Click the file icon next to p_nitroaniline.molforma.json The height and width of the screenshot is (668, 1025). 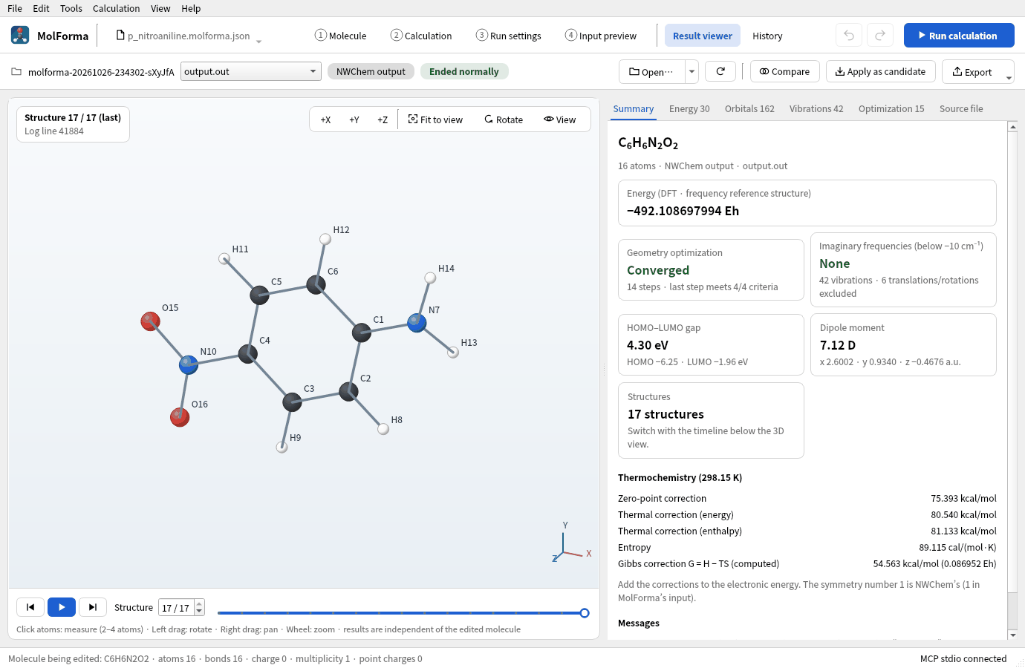[120, 35]
